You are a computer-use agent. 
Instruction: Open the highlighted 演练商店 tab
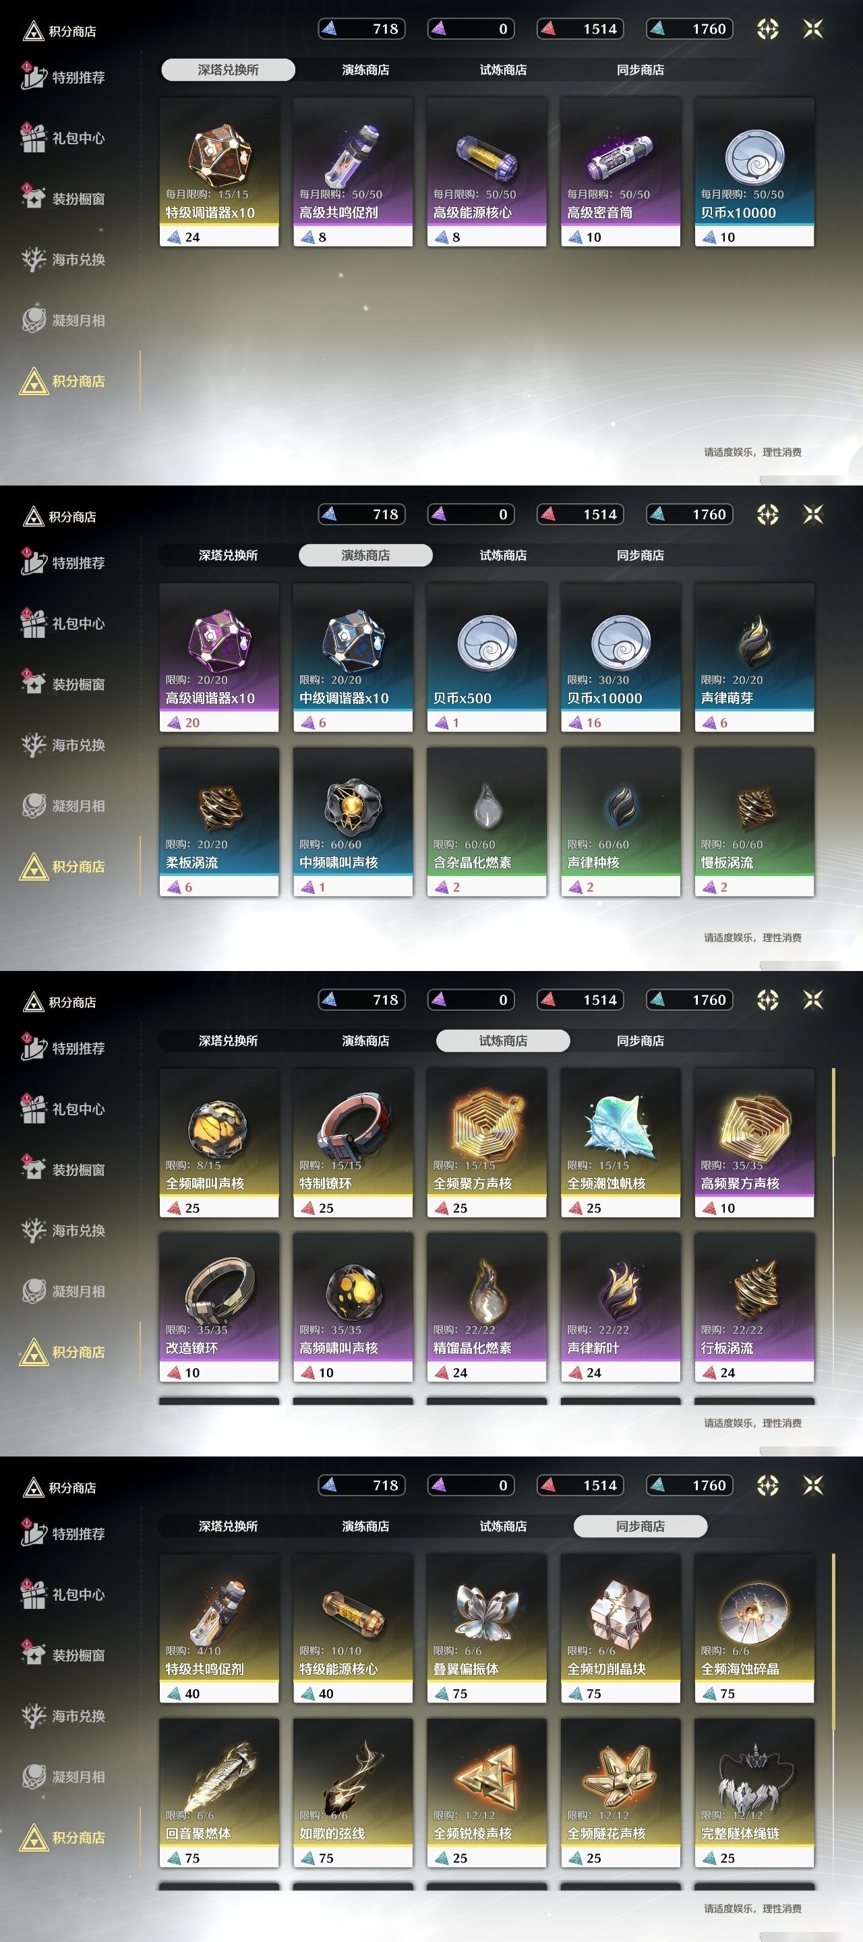coord(365,555)
